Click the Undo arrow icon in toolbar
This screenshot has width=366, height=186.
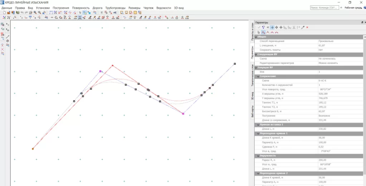pyautogui.click(x=22, y=12)
